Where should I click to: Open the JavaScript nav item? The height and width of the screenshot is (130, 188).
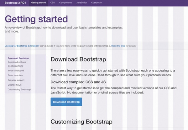[81, 2]
